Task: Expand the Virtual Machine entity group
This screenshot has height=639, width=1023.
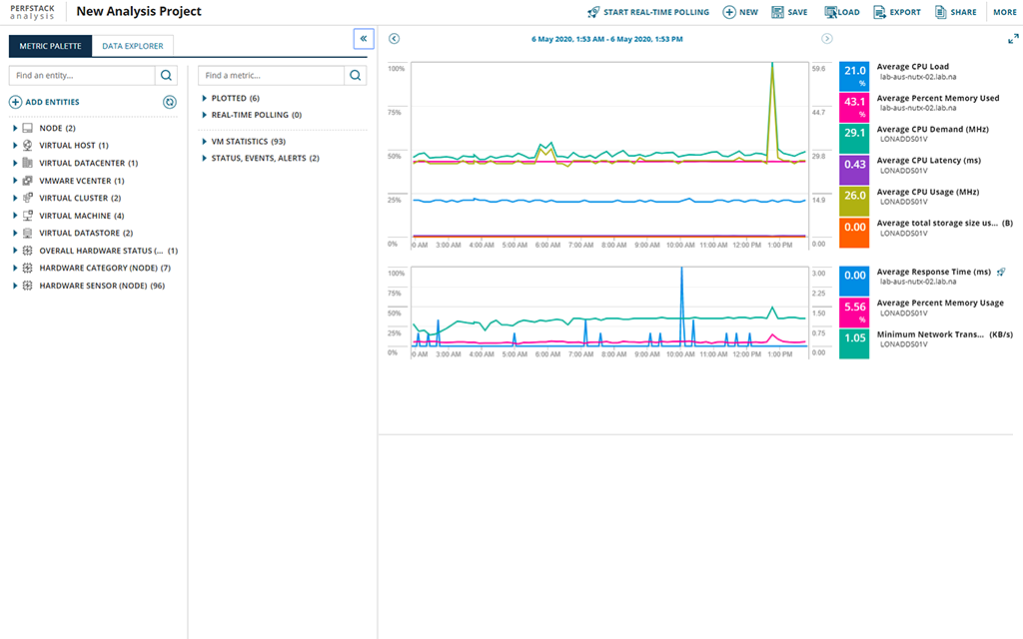Action: tap(15, 216)
